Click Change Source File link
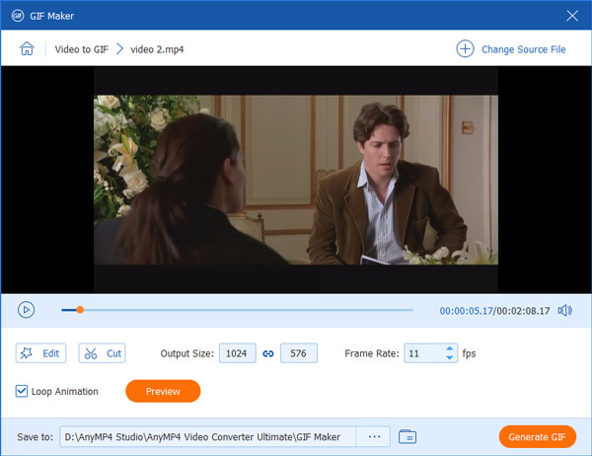This screenshot has width=592, height=456. 523,49
